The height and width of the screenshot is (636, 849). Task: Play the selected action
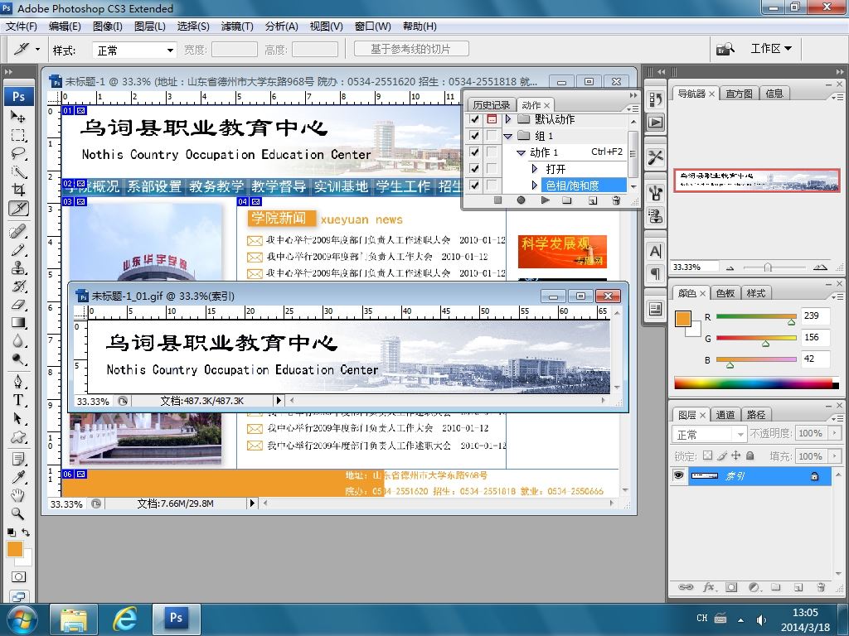click(545, 200)
